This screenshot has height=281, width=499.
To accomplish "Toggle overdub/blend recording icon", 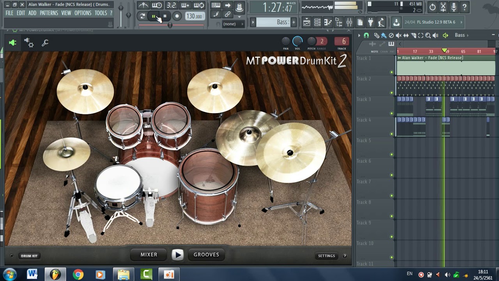I will pyautogui.click(x=185, y=5).
